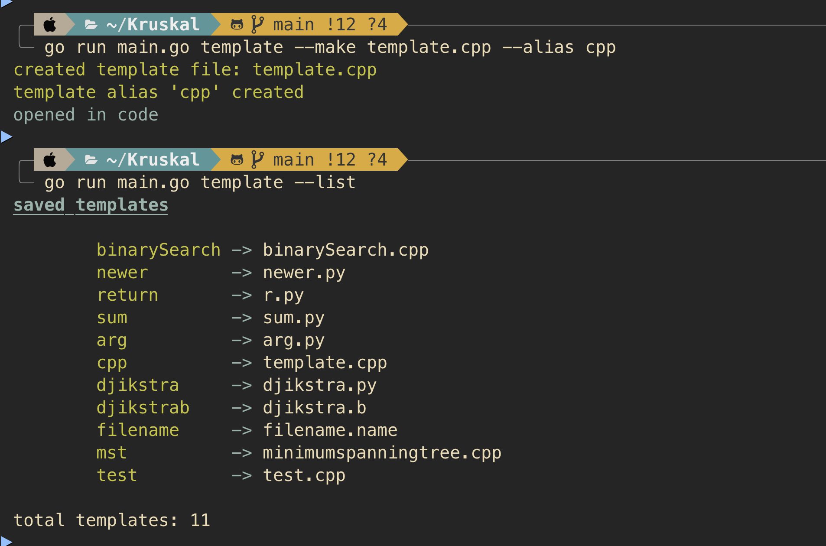Click the 'template alias 'cpp' created' message
Image resolution: width=826 pixels, height=546 pixels.
(x=159, y=92)
